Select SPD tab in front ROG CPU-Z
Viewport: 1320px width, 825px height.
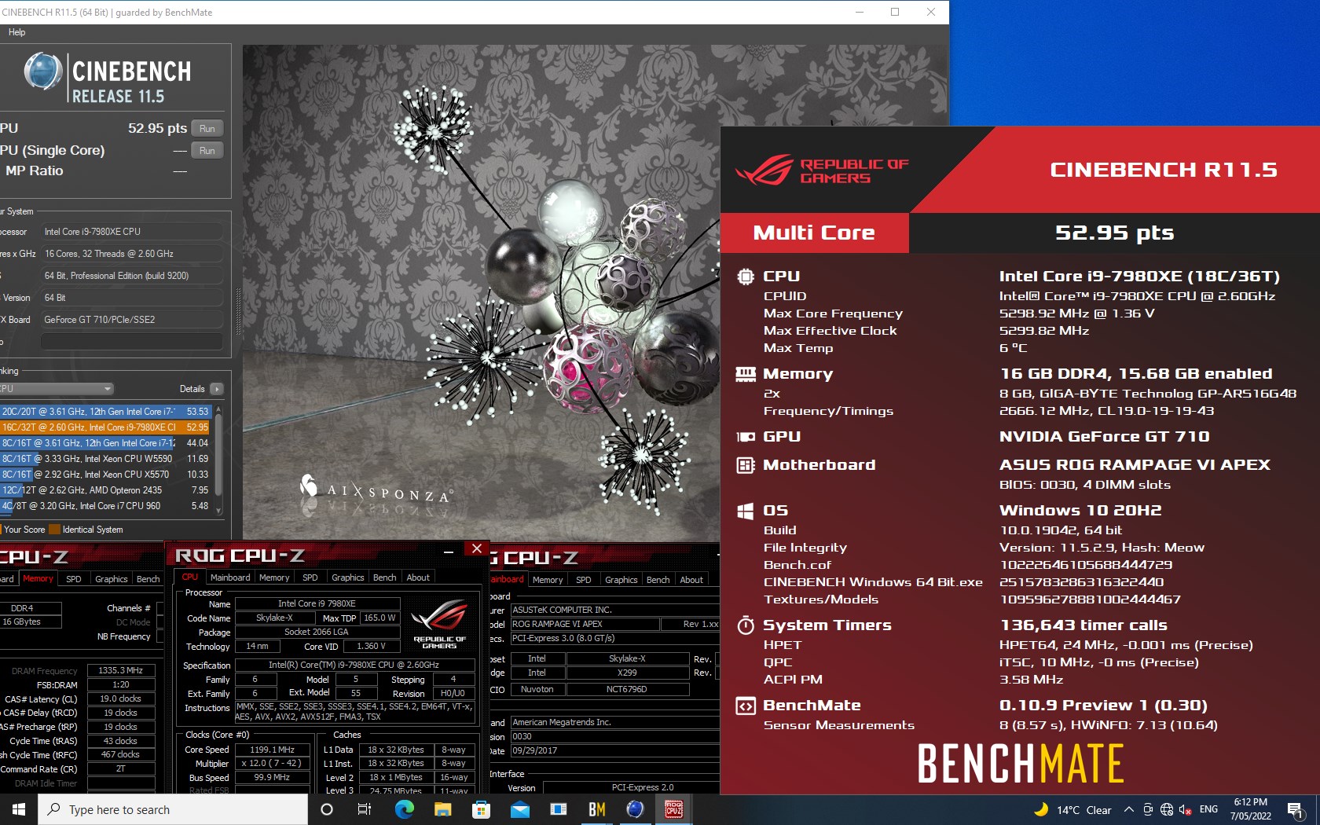[x=310, y=577]
